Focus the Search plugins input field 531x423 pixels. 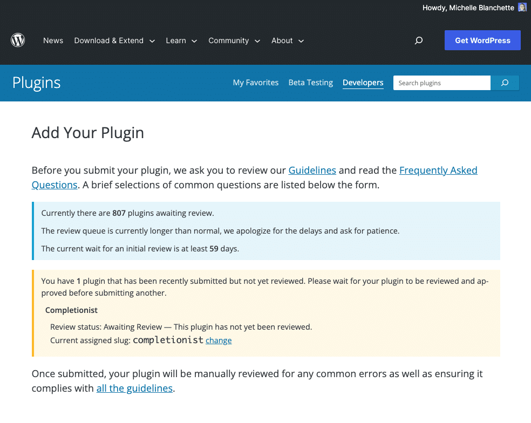(x=441, y=83)
